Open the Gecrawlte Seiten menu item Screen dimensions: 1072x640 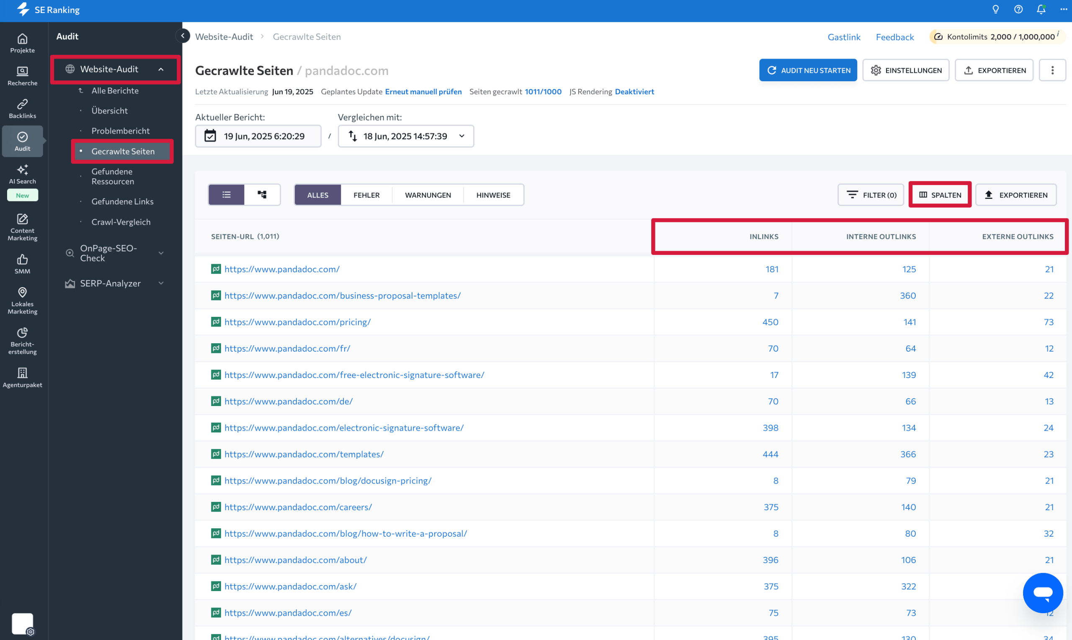pyautogui.click(x=123, y=152)
